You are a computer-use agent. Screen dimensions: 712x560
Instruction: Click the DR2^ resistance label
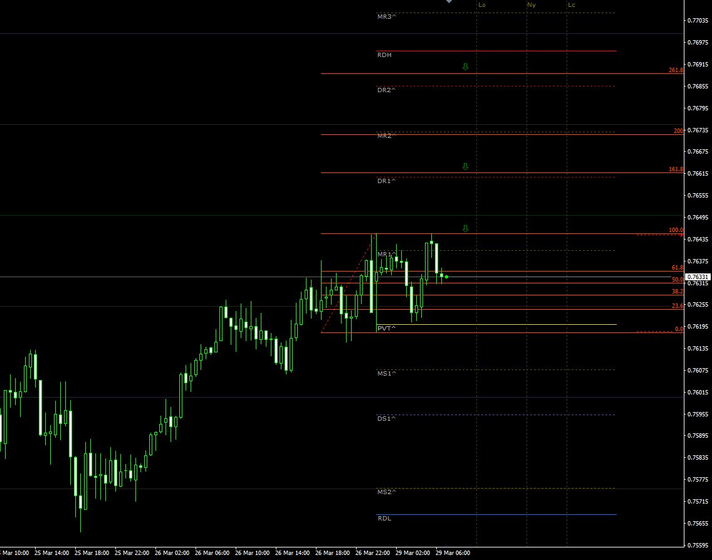tap(387, 90)
